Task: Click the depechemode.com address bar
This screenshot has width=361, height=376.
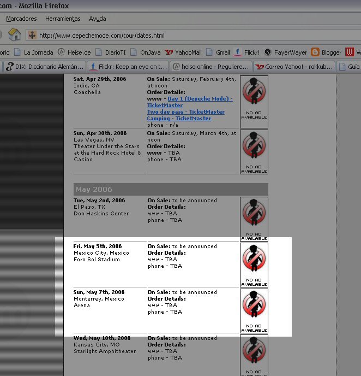Action: click(193, 36)
